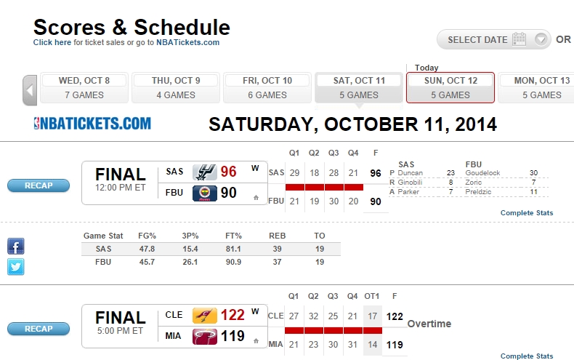Expand the Select Date dropdown arrow
This screenshot has height=360, width=574.
tap(541, 39)
